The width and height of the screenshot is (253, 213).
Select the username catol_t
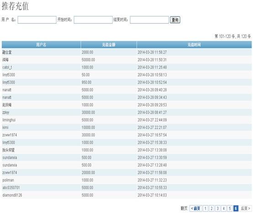pyautogui.click(x=7, y=67)
